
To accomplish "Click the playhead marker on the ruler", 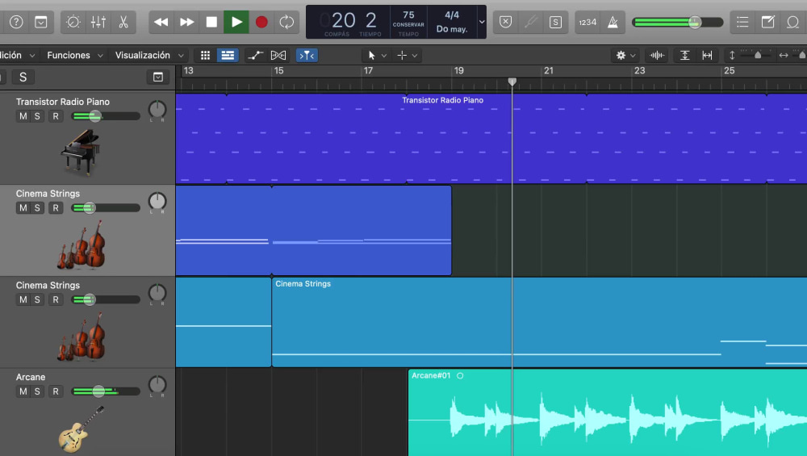I will (512, 82).
